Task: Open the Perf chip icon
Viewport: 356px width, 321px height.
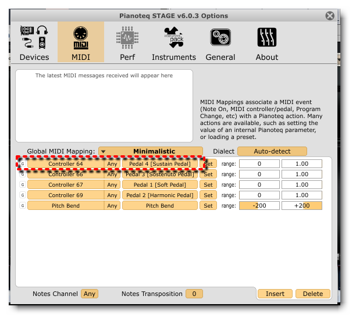Action: point(127,37)
